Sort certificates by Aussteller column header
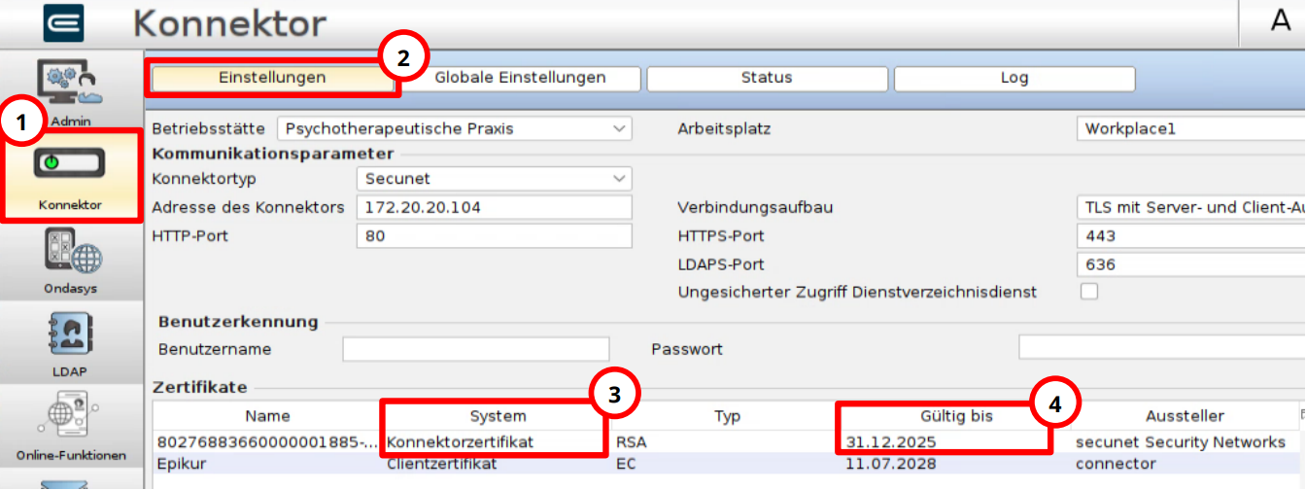 1186,416
